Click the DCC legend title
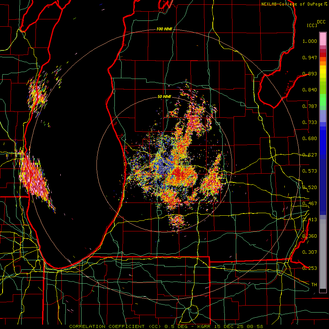Viewport: 329px width, 329px height. pyautogui.click(x=321, y=22)
